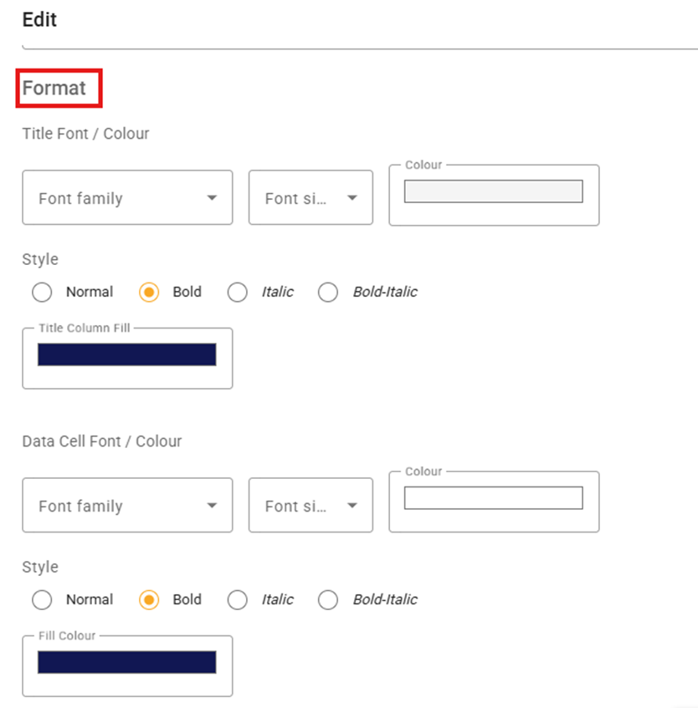Click the Edit panel title
The width and height of the screenshot is (698, 708).
(x=40, y=20)
